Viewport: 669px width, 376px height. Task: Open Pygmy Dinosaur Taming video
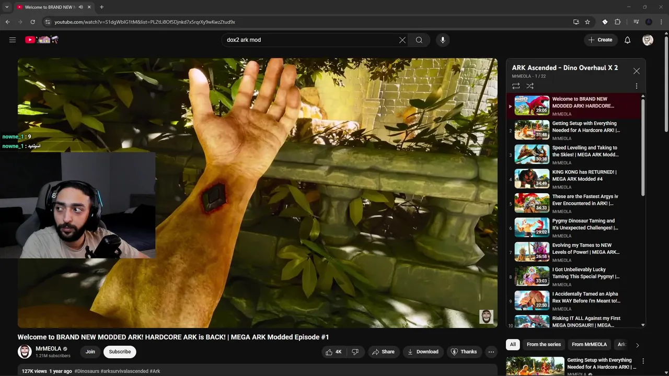click(573, 228)
